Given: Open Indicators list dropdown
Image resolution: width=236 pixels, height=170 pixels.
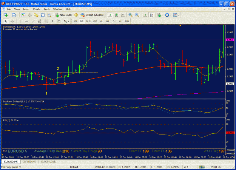Looking at the screenshot, I should click(x=160, y=15).
